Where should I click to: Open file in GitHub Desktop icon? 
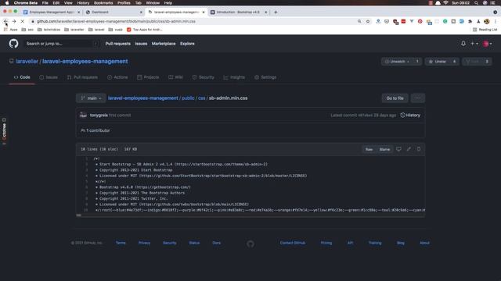pyautogui.click(x=398, y=149)
